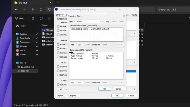The image size is (190, 107).
Task: Select Downloads in the sidebar
Action: (24, 38)
